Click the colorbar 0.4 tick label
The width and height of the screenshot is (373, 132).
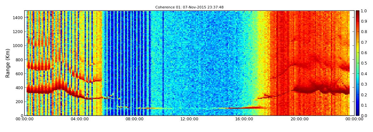point(364,74)
